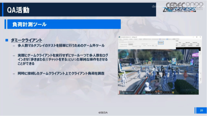The width and height of the screenshot is (207, 116).
Task: Click the Disconnect button
Action: click(x=161, y=43)
